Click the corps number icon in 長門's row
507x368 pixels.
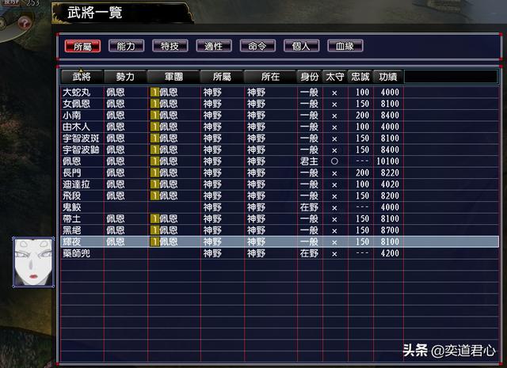click(154, 173)
